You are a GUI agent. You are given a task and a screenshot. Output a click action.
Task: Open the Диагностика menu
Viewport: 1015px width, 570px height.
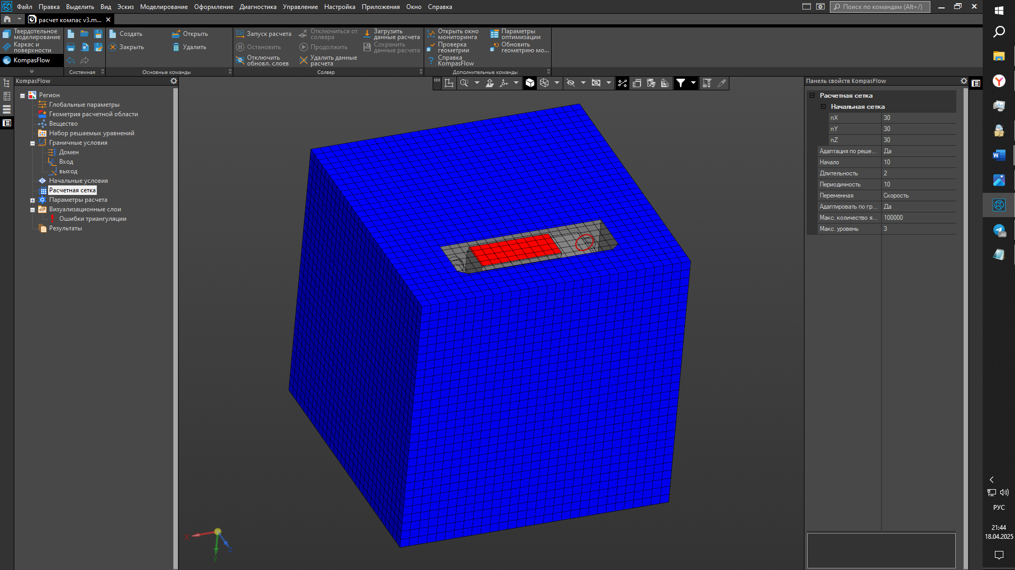click(258, 7)
